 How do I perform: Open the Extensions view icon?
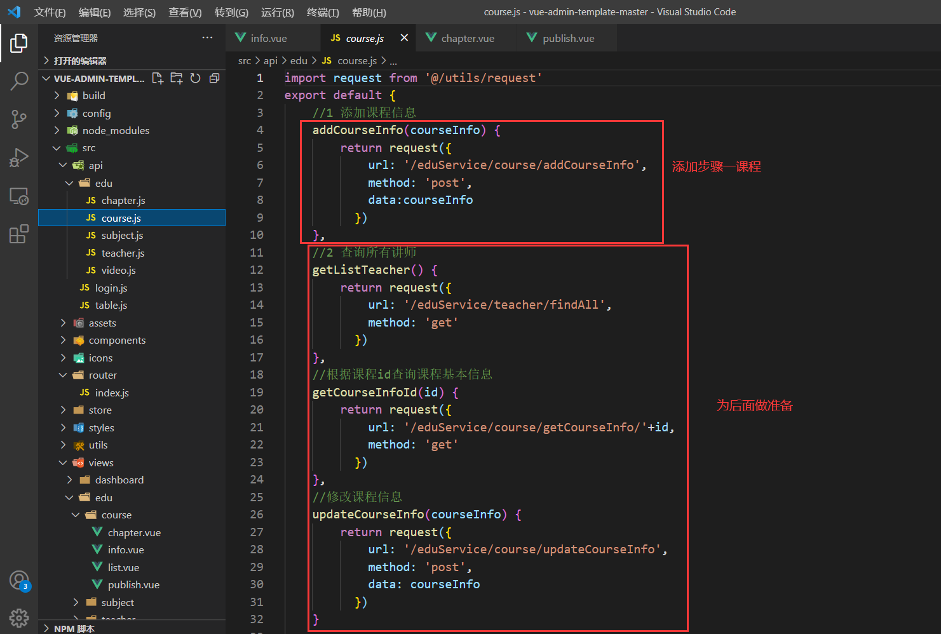(x=19, y=234)
